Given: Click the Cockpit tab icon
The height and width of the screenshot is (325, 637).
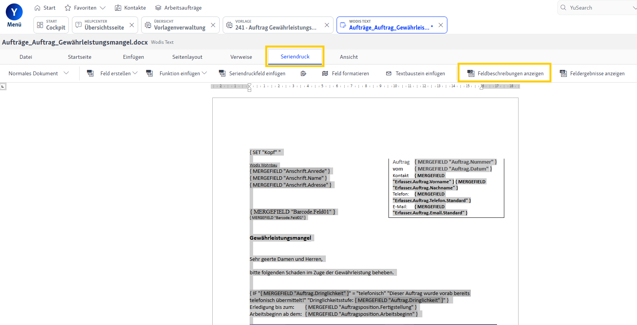Looking at the screenshot, I should tap(40, 25).
